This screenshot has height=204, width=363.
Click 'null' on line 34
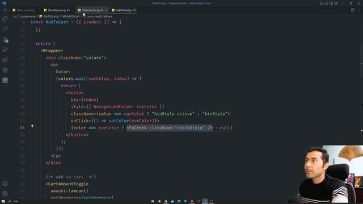(x=225, y=127)
